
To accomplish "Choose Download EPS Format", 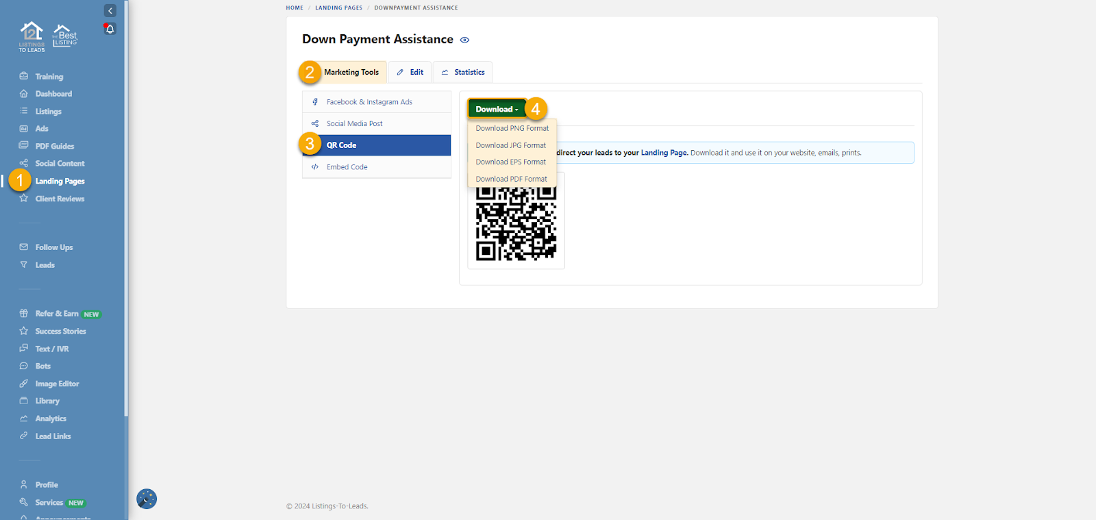I will 512,162.
